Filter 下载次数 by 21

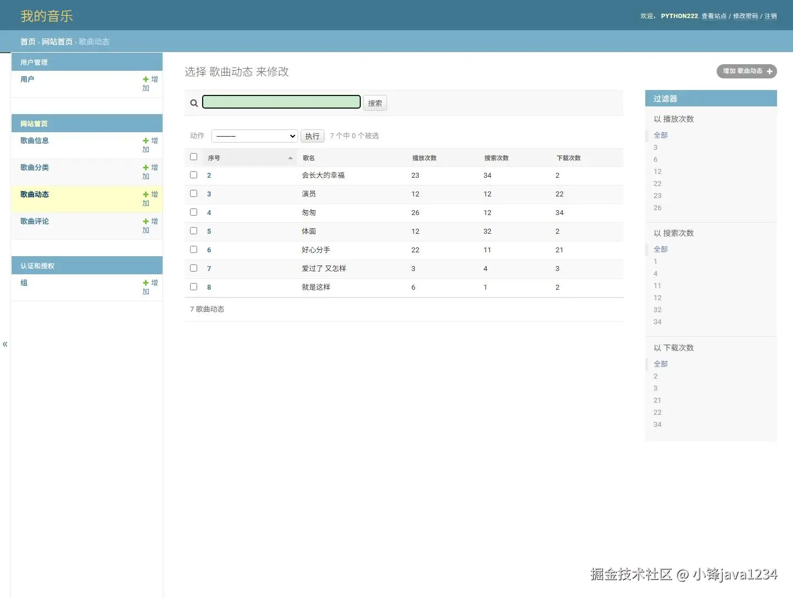point(657,400)
